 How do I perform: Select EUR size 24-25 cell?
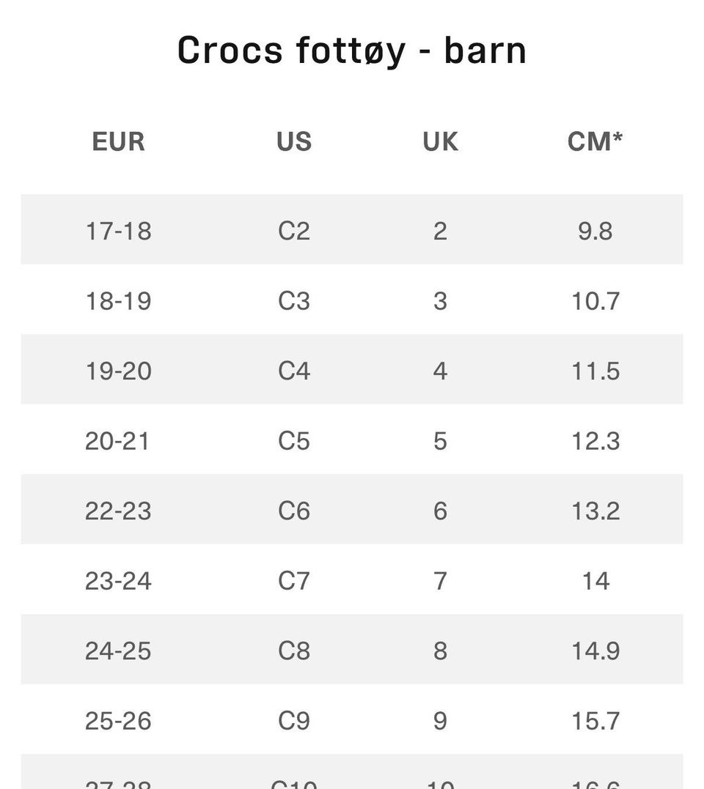(x=119, y=651)
